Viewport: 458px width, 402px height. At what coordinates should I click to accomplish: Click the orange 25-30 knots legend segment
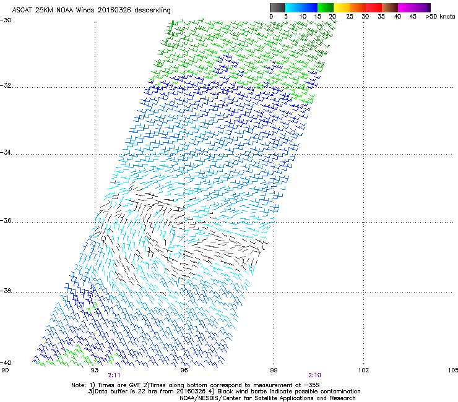[358, 7]
